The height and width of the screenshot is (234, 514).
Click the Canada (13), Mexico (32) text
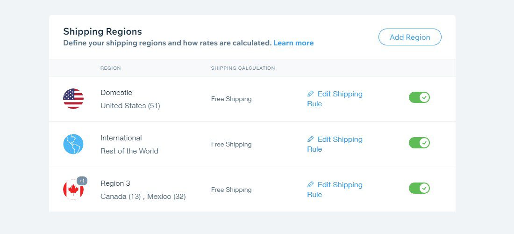click(143, 197)
